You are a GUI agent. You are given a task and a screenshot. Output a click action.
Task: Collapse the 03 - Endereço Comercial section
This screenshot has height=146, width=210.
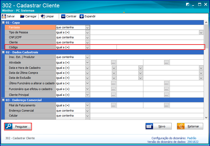pos(3,100)
